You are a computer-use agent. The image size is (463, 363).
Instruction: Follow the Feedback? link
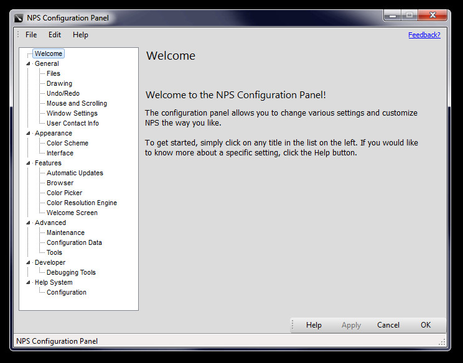click(424, 35)
